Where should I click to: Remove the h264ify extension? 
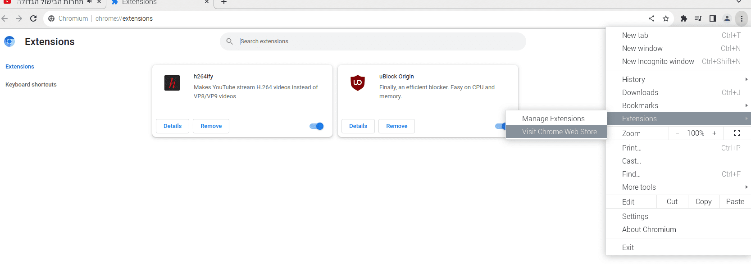click(211, 126)
